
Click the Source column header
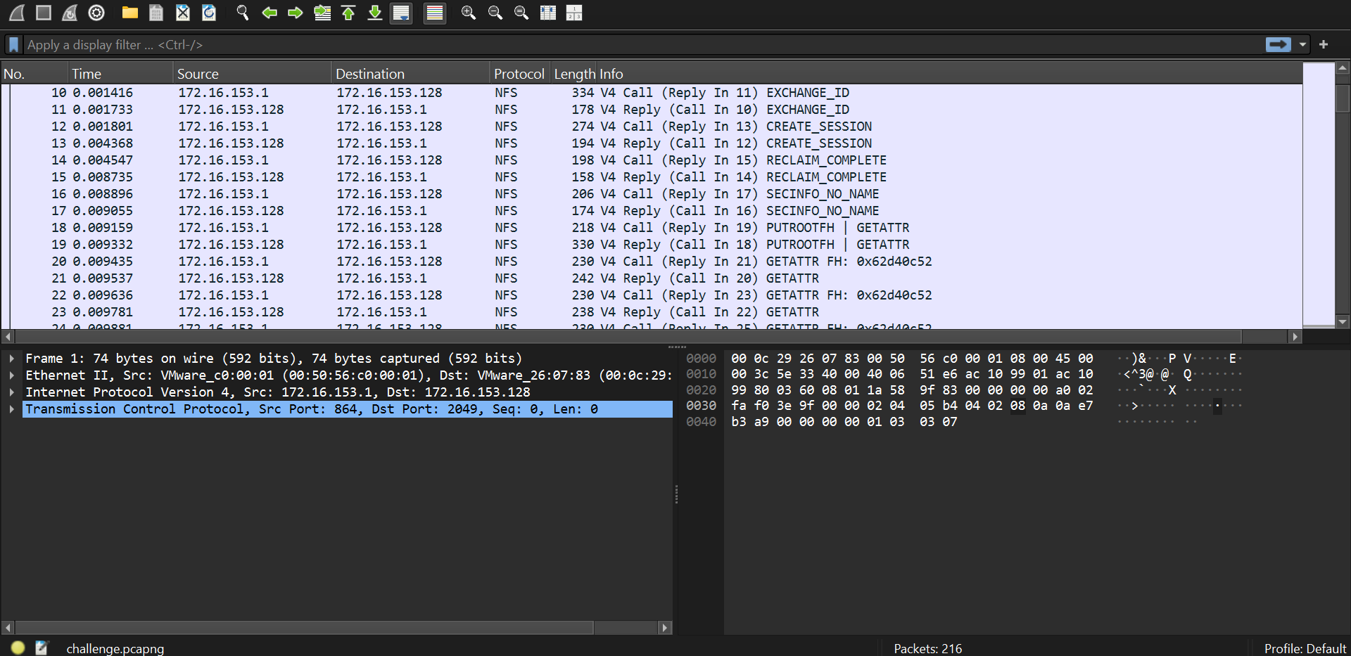(x=198, y=74)
